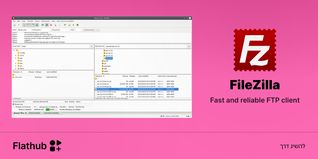This screenshot has width=318, height=159.
Task: Open the Local site path dropdown
Action: click(x=92, y=46)
